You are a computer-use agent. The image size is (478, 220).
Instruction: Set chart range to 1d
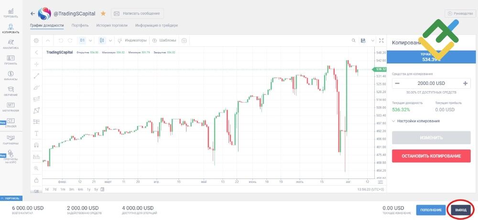(47, 189)
